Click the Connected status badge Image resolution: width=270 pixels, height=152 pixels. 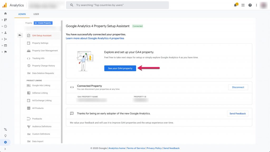(138, 26)
